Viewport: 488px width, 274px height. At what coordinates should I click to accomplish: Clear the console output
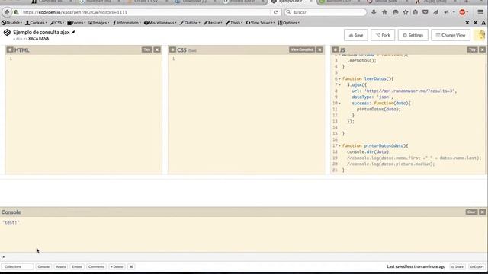coord(471,212)
